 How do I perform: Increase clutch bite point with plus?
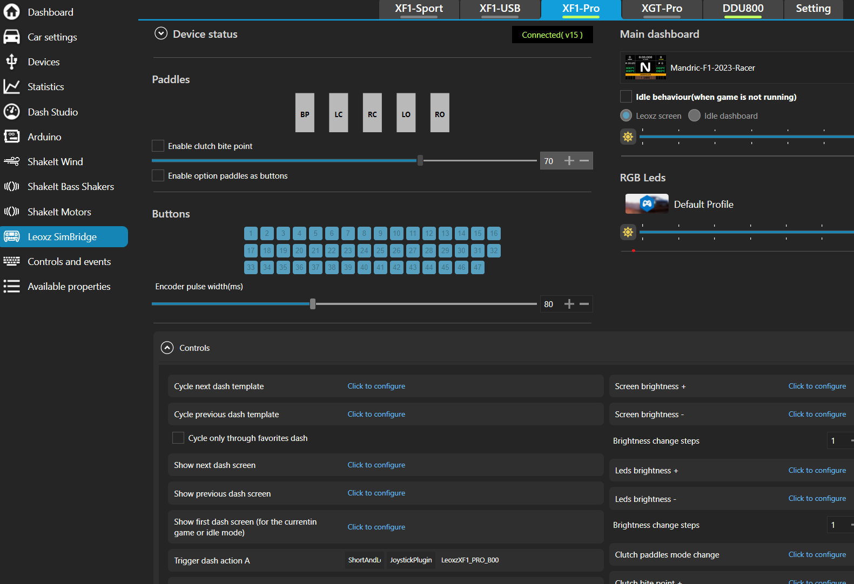(569, 160)
